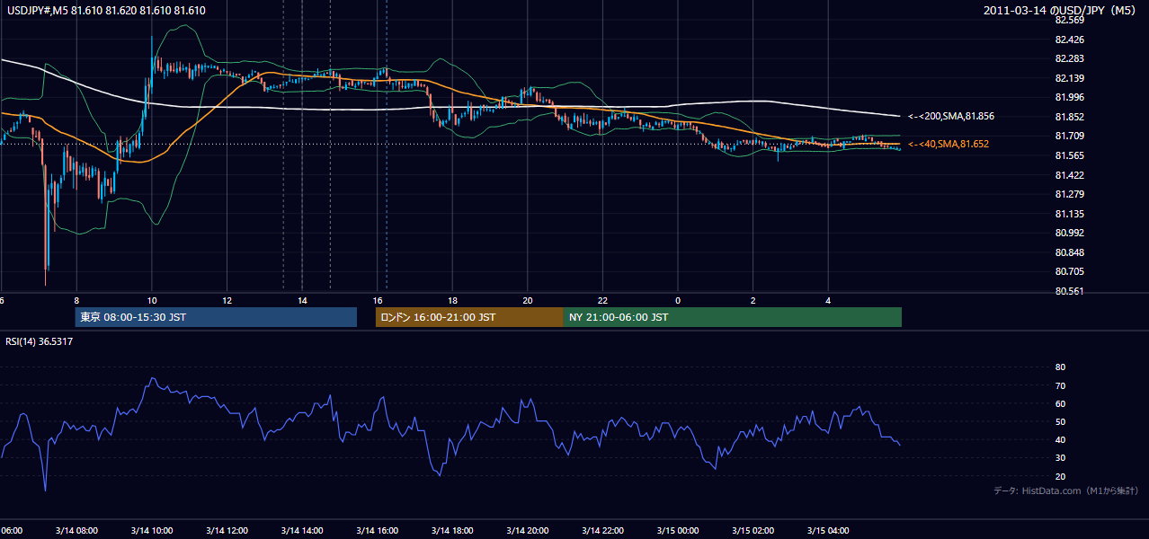Click price axis value 81.709
The image size is (1149, 539).
point(1070,136)
